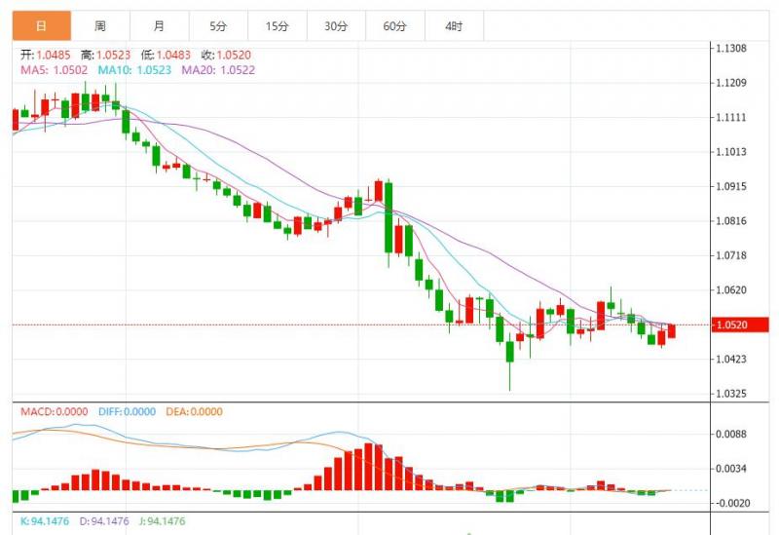Click the red 1.0520 current price tag
This screenshot has height=535, width=779.
click(740, 325)
